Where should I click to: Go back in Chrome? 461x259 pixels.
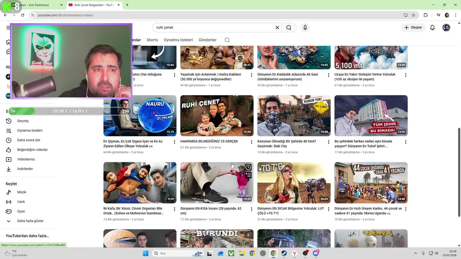pos(5,15)
